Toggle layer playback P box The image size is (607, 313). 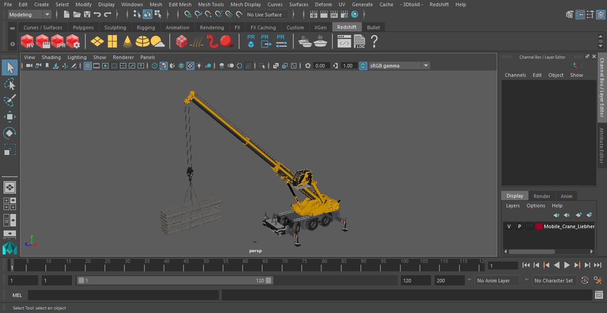(x=519, y=226)
